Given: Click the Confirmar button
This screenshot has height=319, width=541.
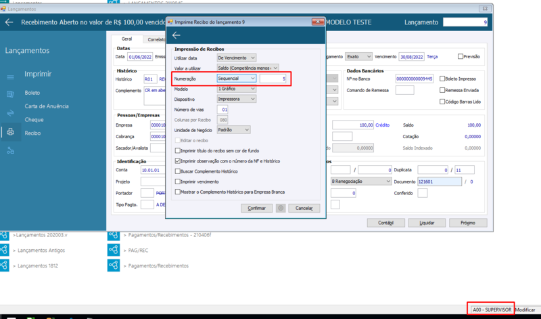Looking at the screenshot, I should (x=256, y=208).
